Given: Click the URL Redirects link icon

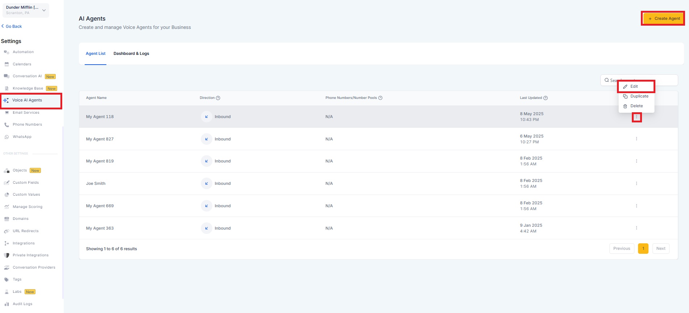Looking at the screenshot, I should [x=7, y=231].
